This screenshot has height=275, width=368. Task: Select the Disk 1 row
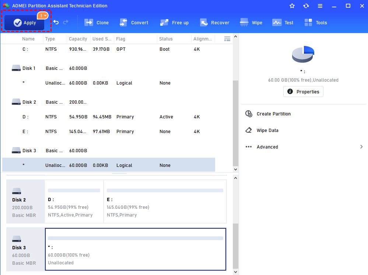point(109,68)
